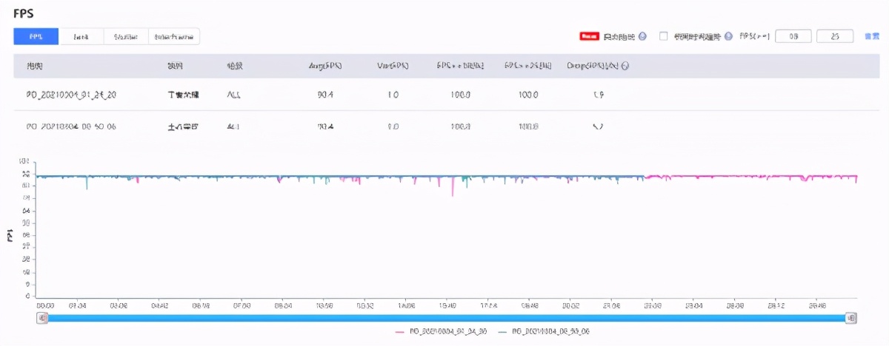This screenshot has height=346, width=889.
Task: Grab the left handle of the time range slider
Action: tap(43, 317)
